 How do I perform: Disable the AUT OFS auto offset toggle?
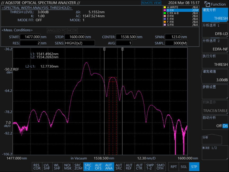tap(98, 167)
